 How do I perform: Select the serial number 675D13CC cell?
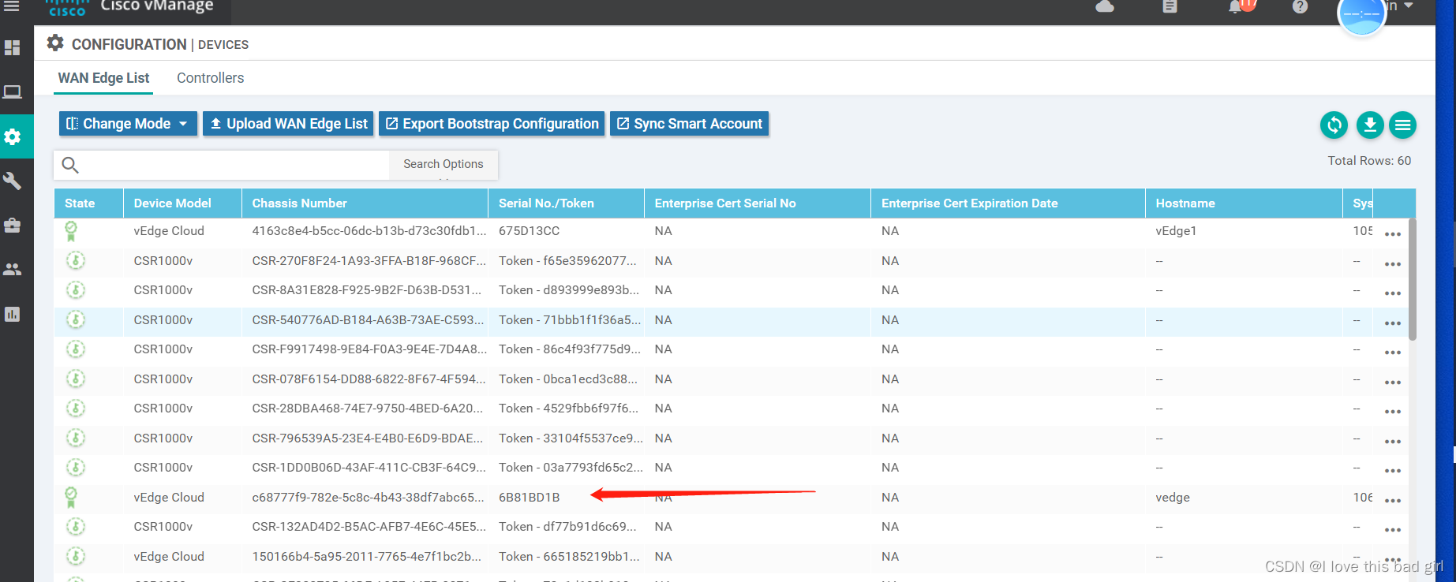[529, 231]
